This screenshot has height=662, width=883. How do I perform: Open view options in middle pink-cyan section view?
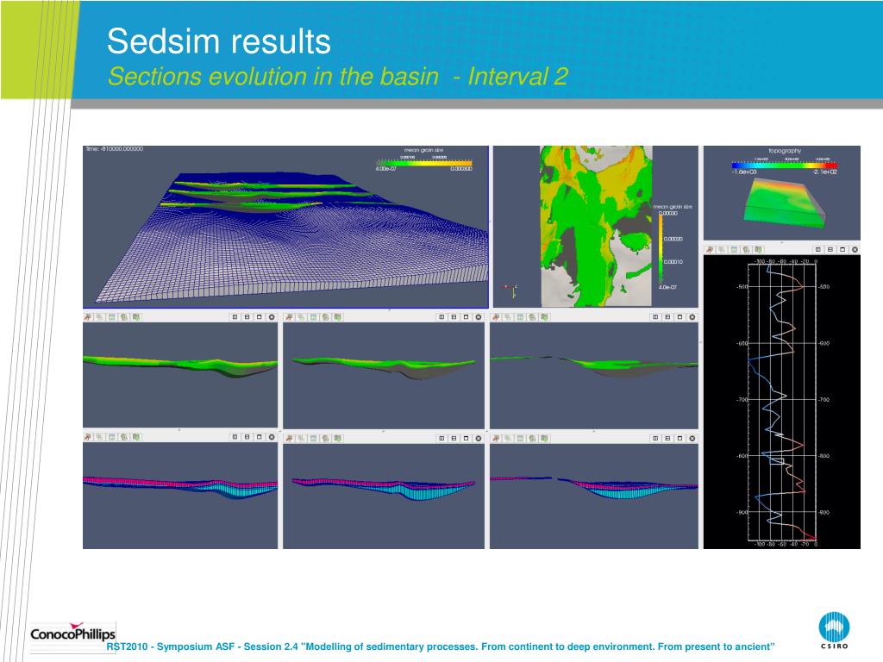click(x=314, y=438)
